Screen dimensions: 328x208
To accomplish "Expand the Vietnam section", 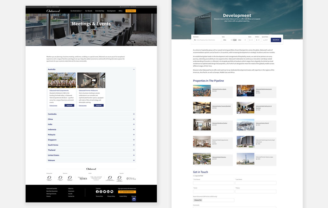I will [x=134, y=160].
